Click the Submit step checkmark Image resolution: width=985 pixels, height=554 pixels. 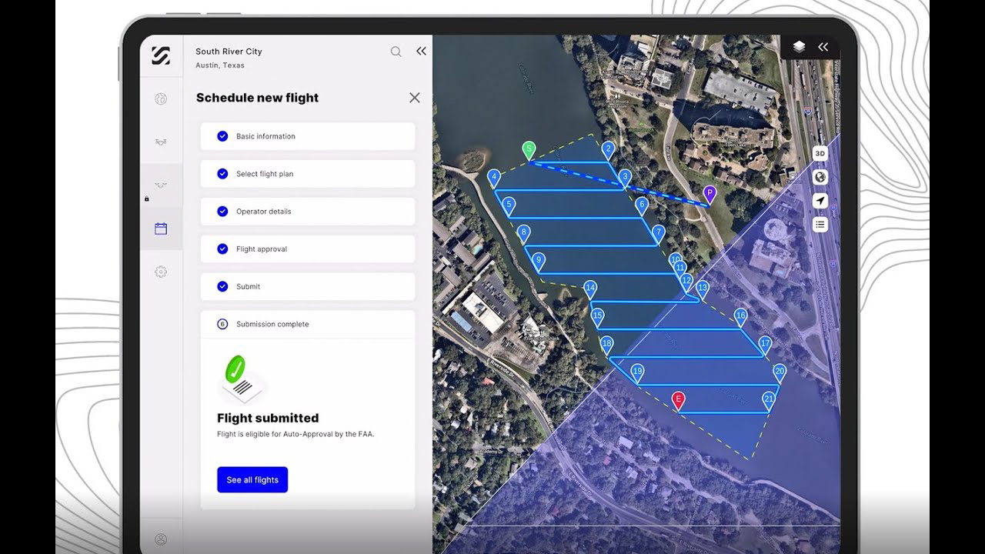(222, 286)
